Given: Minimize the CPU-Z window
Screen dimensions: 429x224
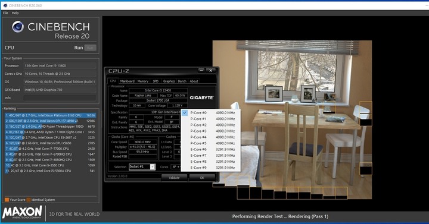Looking at the screenshot, I should pos(201,70).
